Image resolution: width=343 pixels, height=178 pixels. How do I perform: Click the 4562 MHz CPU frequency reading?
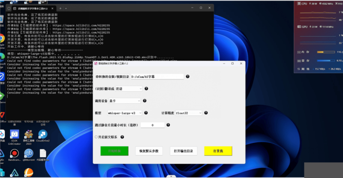pos(327,4)
